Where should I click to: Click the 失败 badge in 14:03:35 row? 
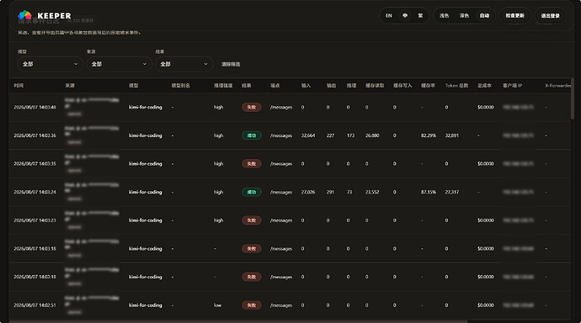[x=252, y=163]
